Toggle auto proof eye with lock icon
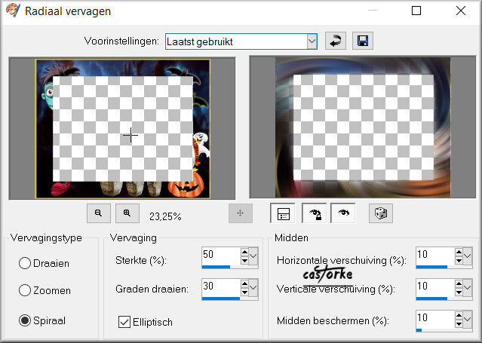Viewport: 482px width, 343px height. 315,213
